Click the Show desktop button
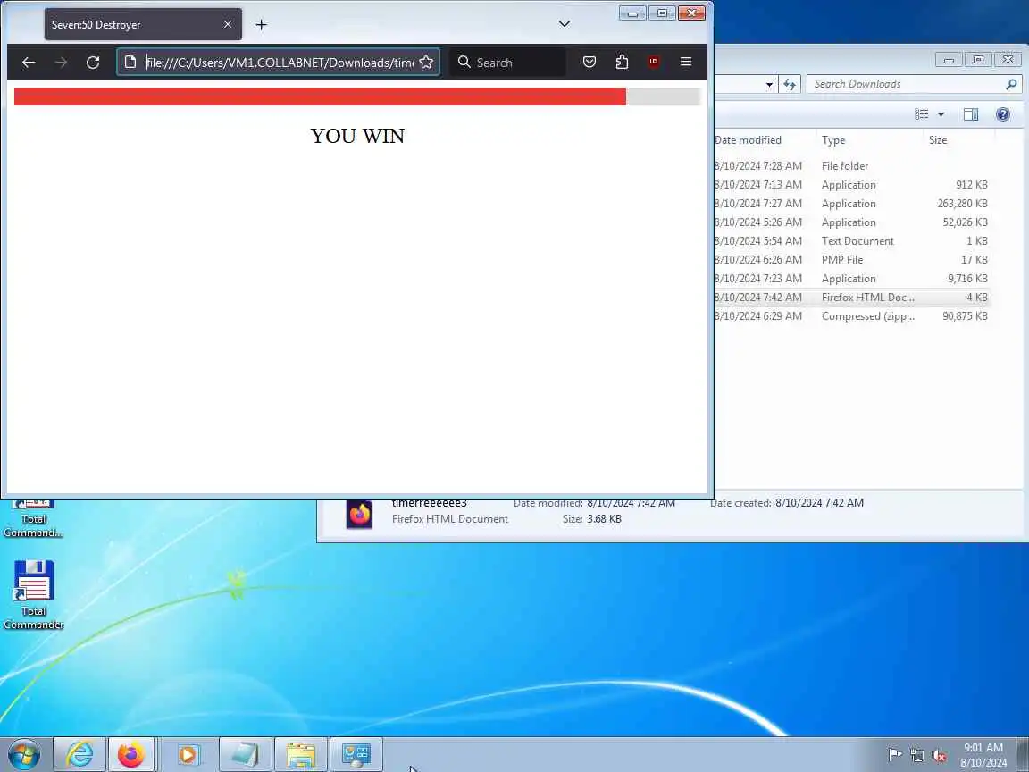Image resolution: width=1029 pixels, height=772 pixels. (1023, 754)
